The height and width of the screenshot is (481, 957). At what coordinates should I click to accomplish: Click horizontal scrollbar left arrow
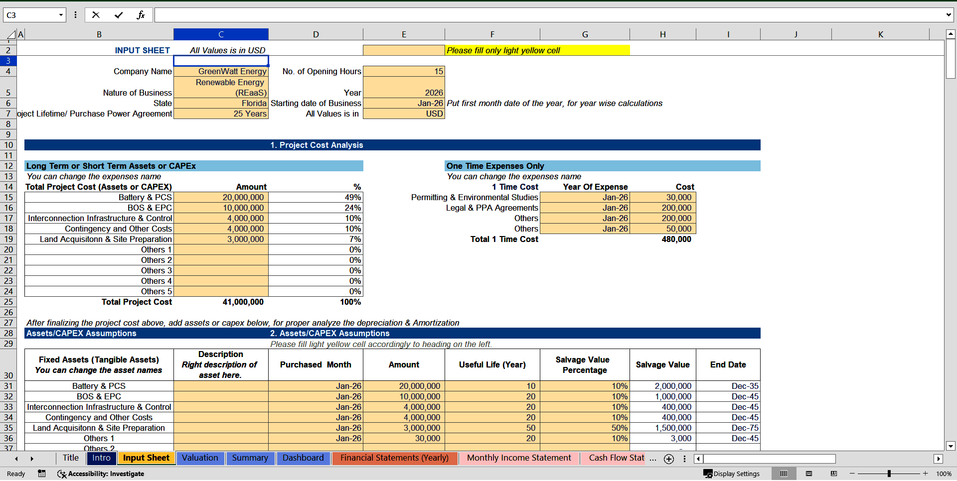(698, 459)
